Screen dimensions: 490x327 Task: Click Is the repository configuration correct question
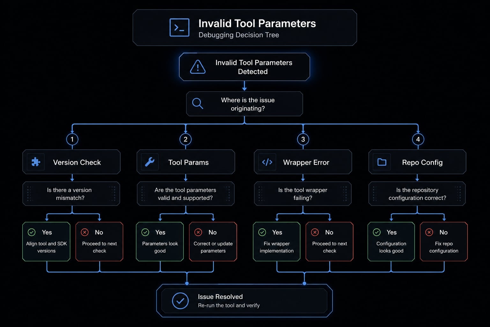click(417, 194)
